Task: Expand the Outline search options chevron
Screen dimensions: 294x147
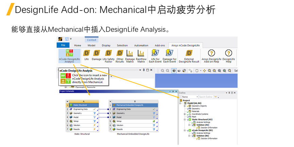Action: tap(215, 97)
